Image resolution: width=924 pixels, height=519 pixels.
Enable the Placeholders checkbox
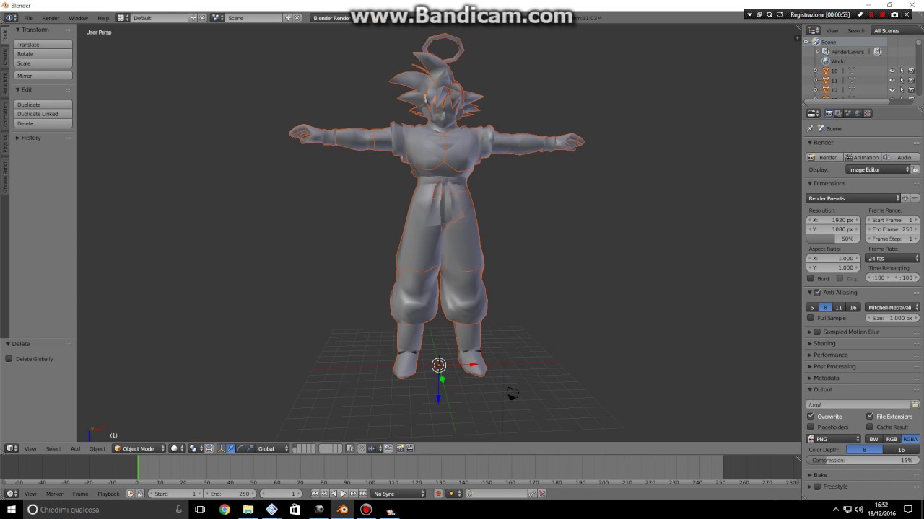811,427
